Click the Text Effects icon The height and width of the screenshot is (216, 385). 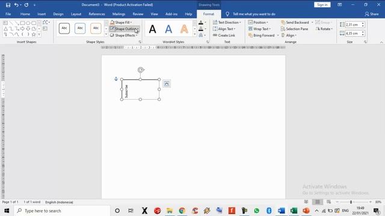[x=201, y=35]
